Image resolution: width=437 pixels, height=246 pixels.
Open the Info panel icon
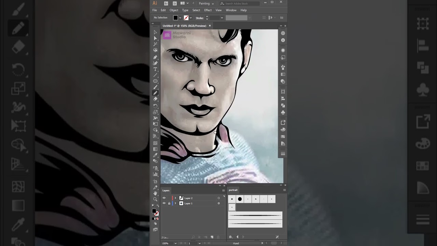click(283, 40)
